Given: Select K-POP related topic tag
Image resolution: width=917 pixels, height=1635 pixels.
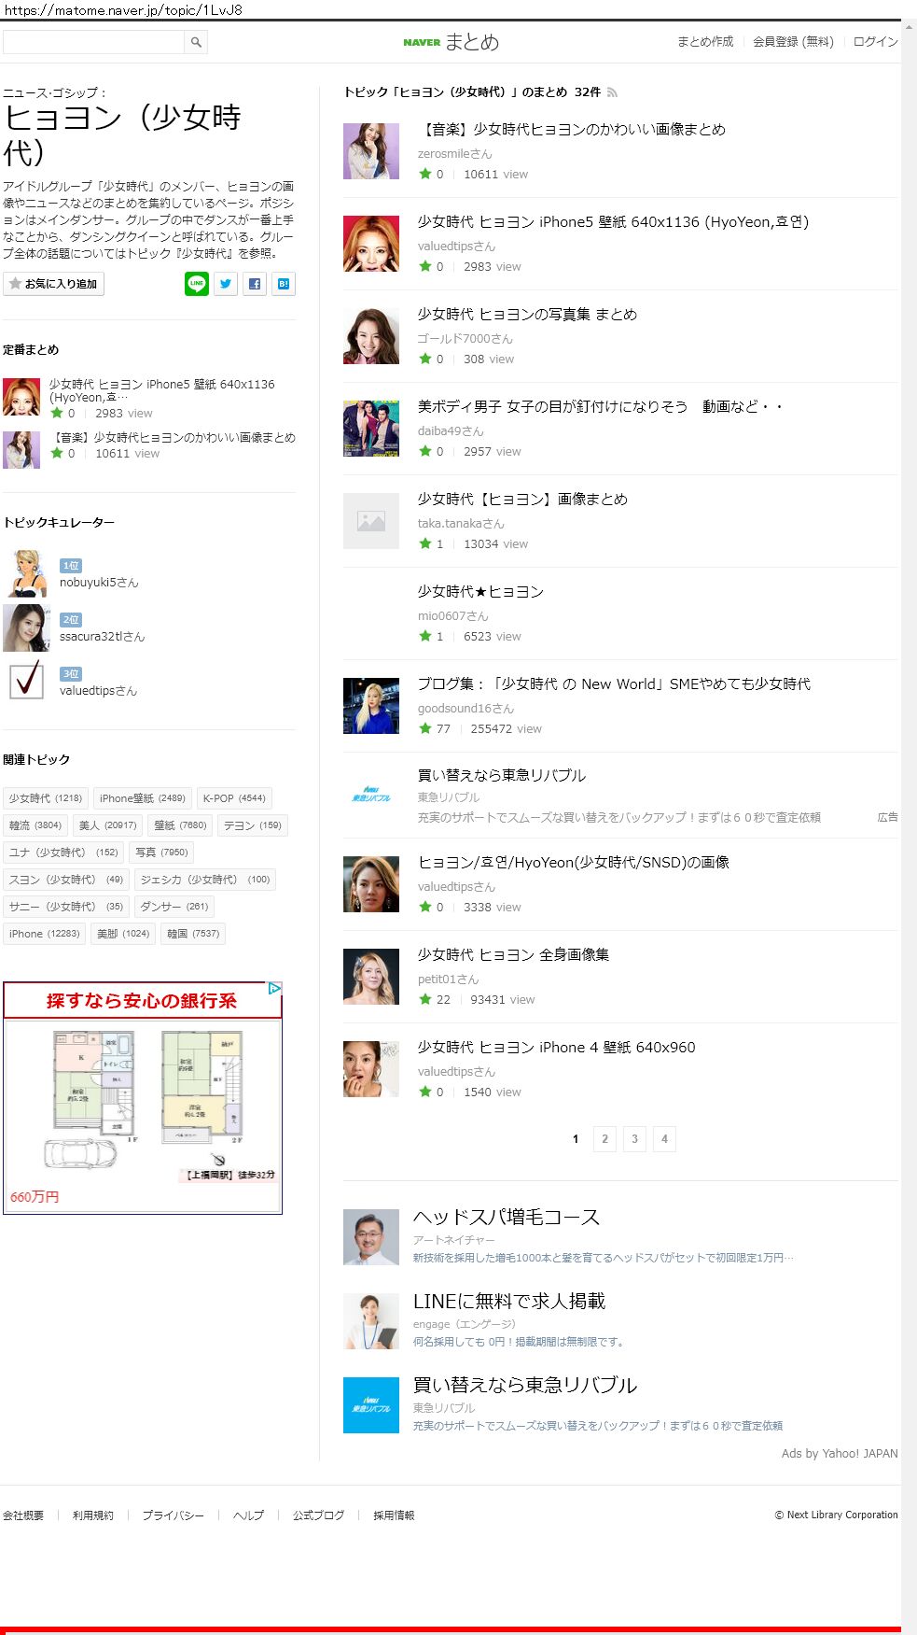Looking at the screenshot, I should [234, 798].
